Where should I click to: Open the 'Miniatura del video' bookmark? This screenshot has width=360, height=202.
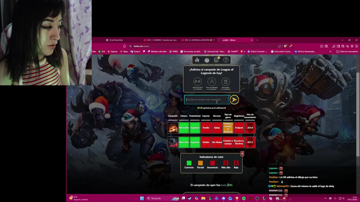point(157,52)
